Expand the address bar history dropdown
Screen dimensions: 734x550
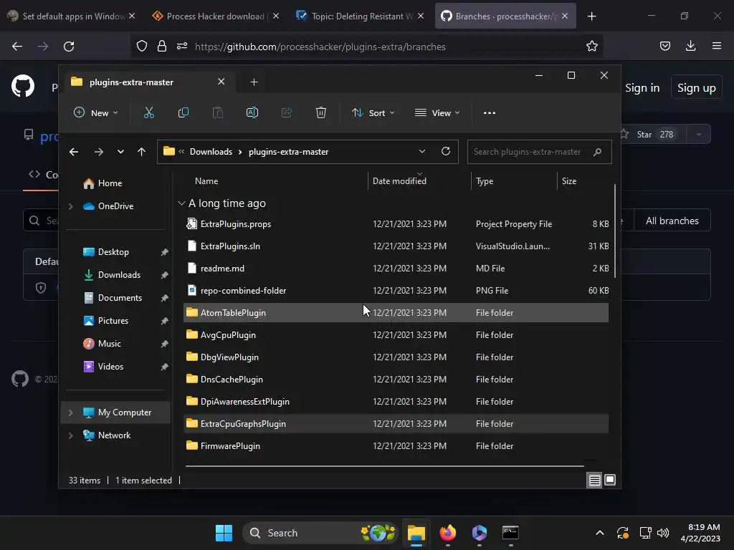421,151
